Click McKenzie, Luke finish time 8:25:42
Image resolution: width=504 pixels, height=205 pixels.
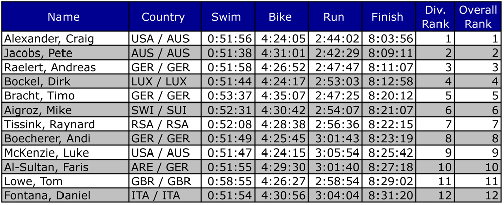click(389, 152)
